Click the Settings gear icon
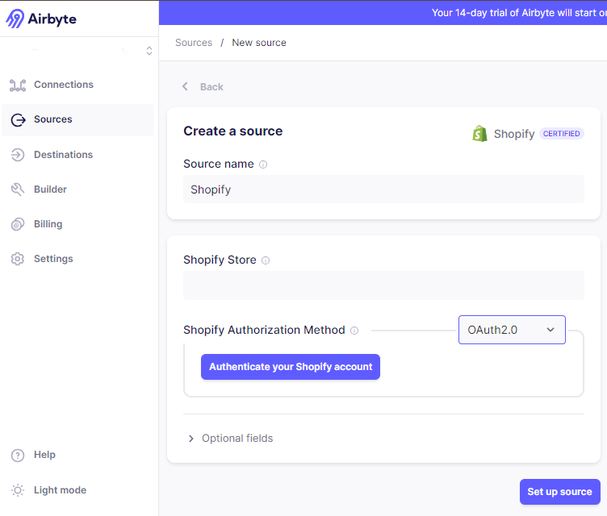Screen dimensions: 607x516 (x=18, y=259)
